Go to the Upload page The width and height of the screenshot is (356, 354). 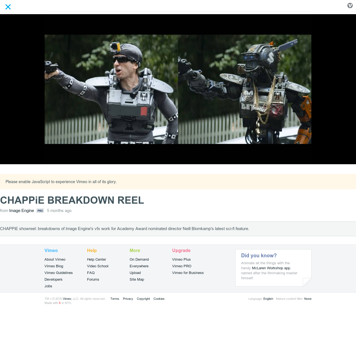(135, 273)
